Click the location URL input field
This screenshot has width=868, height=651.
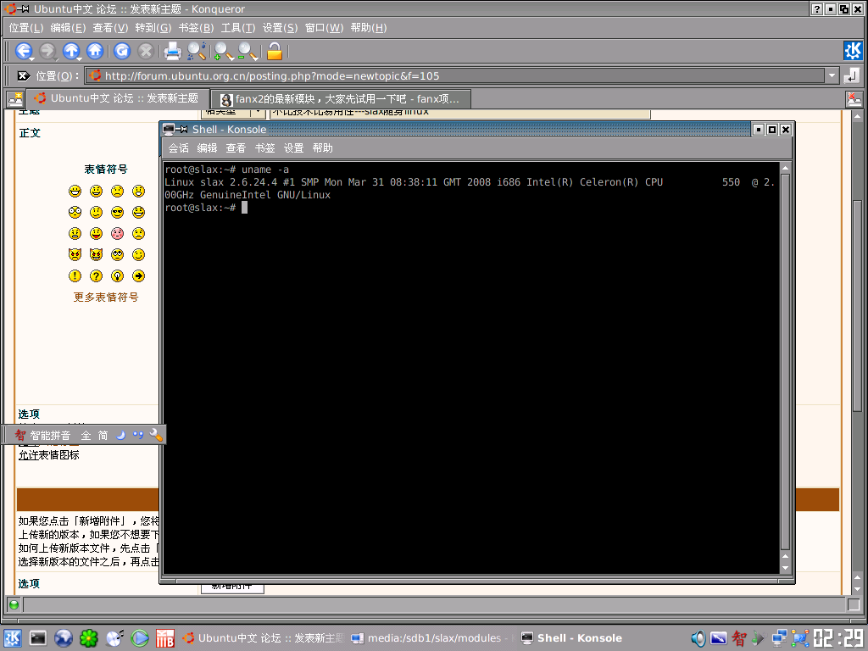pos(455,75)
